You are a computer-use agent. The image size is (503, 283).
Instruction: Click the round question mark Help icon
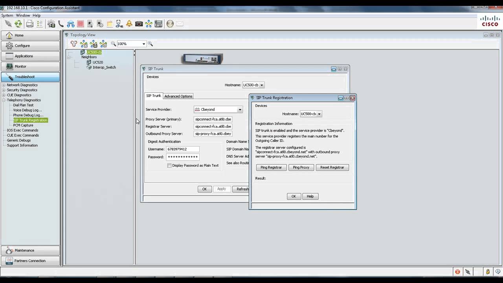pos(170,24)
